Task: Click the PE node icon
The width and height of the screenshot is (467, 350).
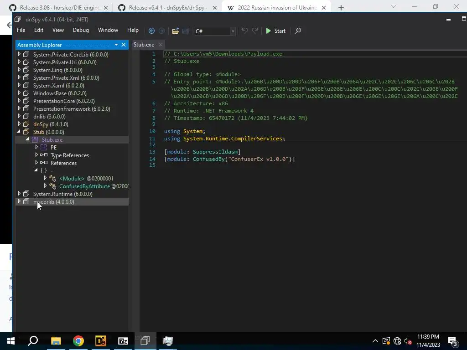Action: [44, 147]
